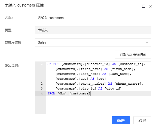This screenshot has width=156, height=126.
Task: Click the 数据库连接 label
Action: [x=14, y=42]
